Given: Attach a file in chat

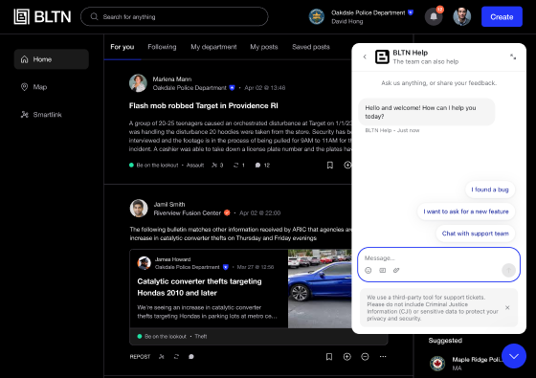Looking at the screenshot, I should (396, 270).
